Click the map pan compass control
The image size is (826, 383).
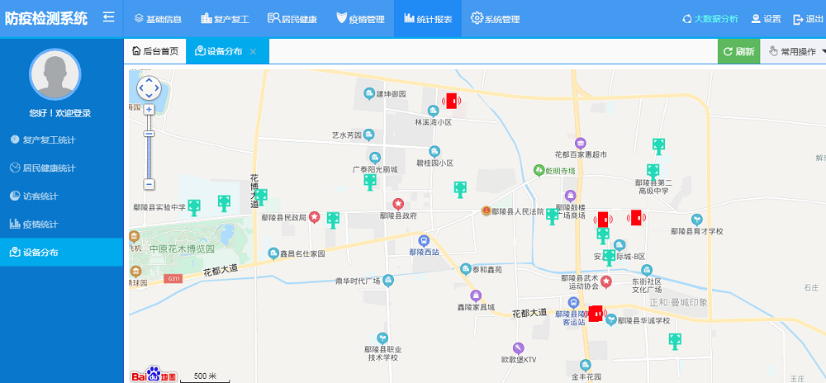coord(150,87)
